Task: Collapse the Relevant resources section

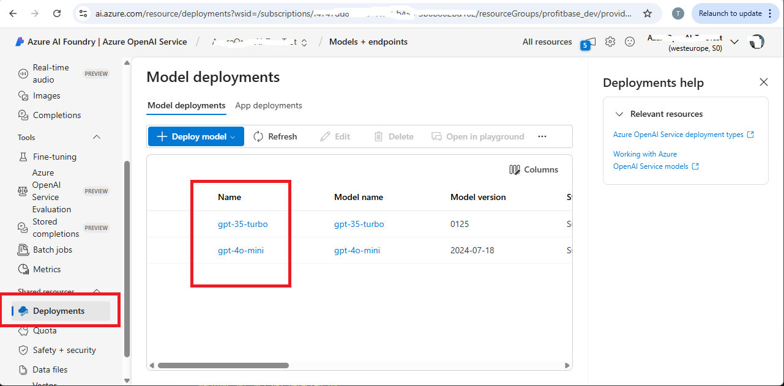Action: point(619,114)
